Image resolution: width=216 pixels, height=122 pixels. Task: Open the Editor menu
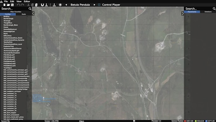coord(27,1)
